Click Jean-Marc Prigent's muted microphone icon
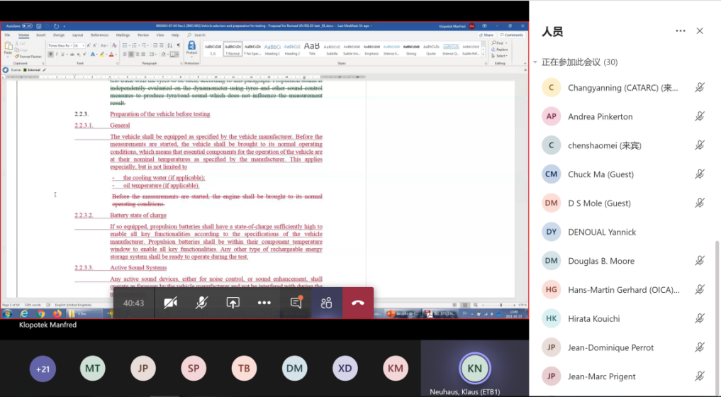The image size is (721, 397). click(699, 376)
